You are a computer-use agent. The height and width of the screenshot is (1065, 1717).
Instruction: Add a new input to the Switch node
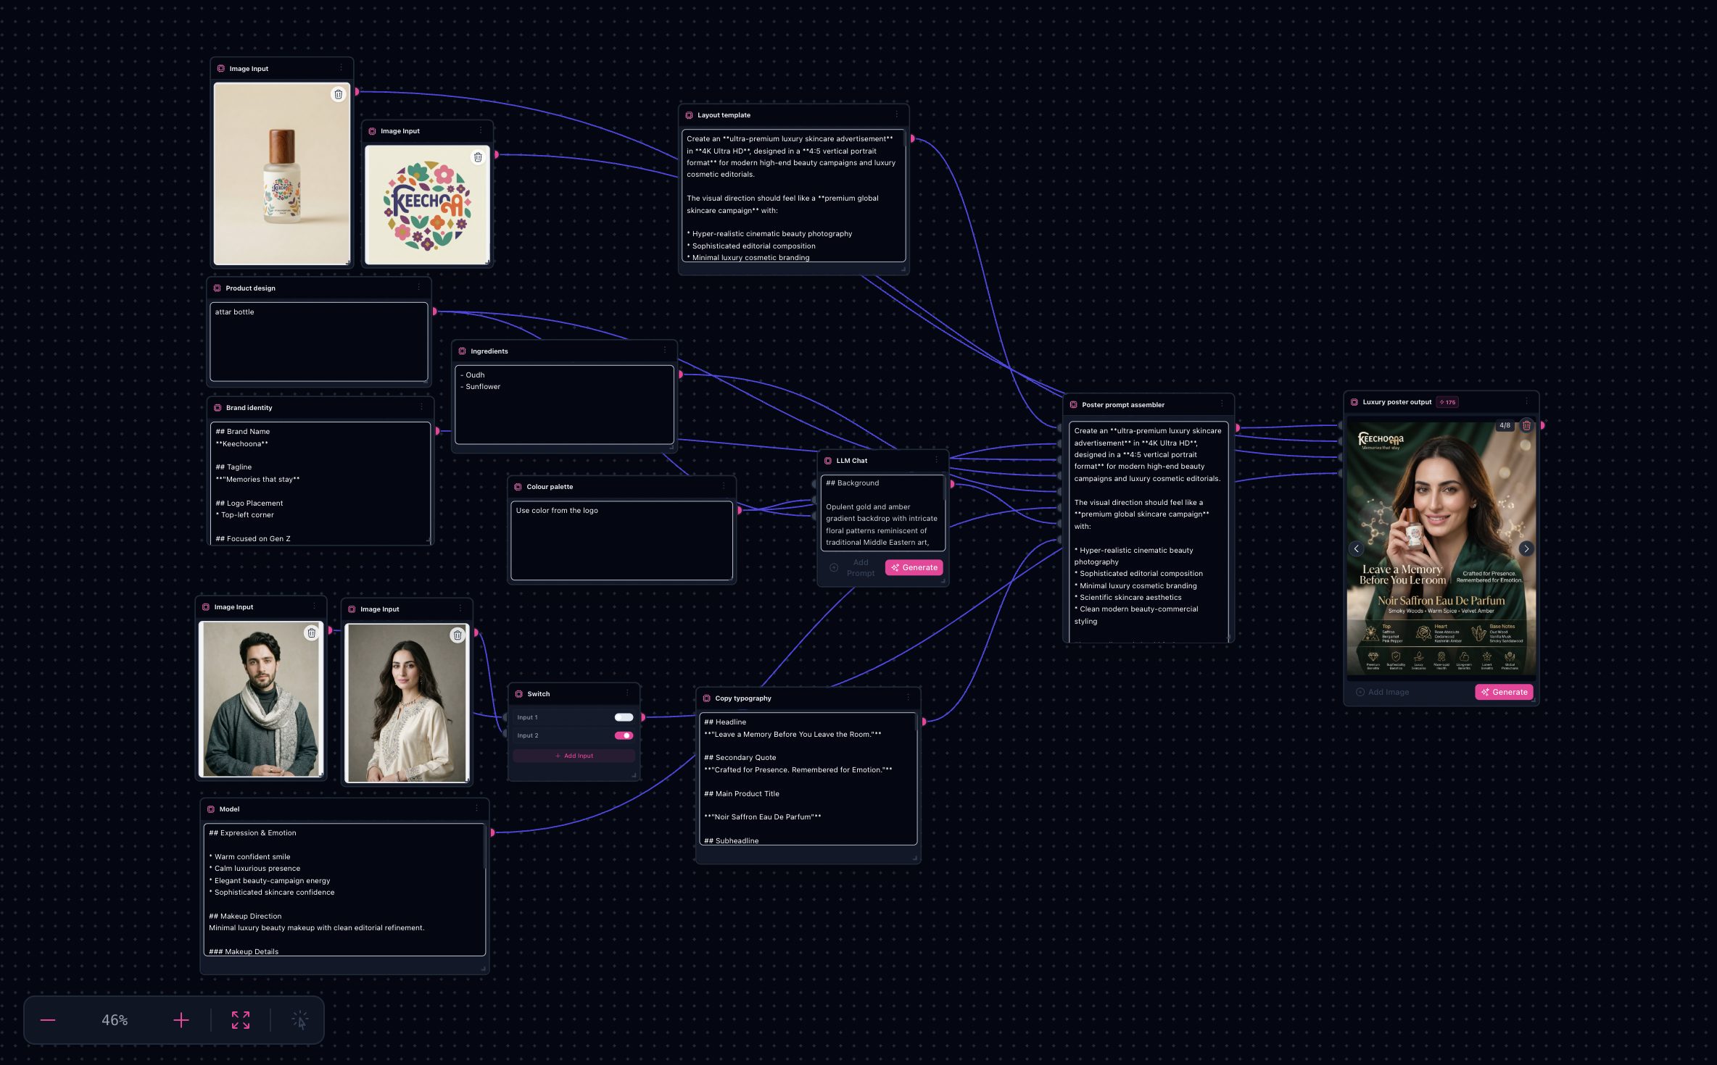(574, 756)
